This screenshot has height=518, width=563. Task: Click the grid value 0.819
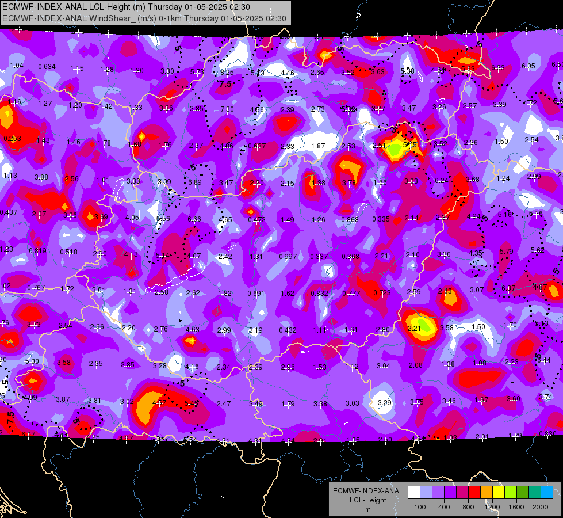pos(37,250)
